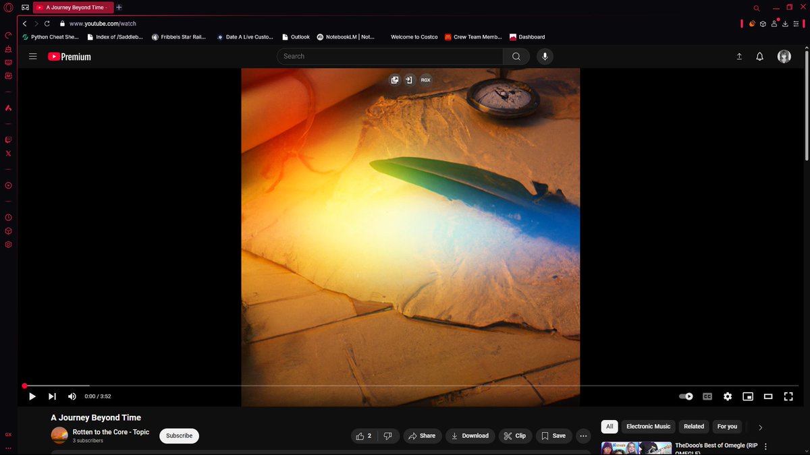Open the YouTube upload/create icon
This screenshot has width=810, height=455.
[739, 57]
